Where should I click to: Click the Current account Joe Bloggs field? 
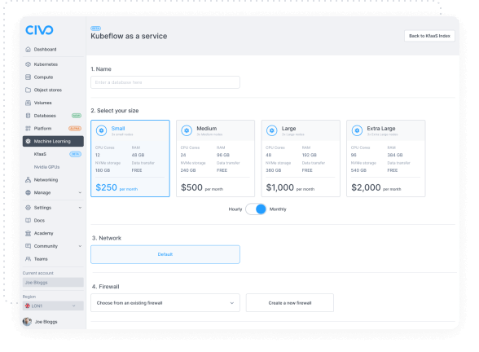[53, 282]
